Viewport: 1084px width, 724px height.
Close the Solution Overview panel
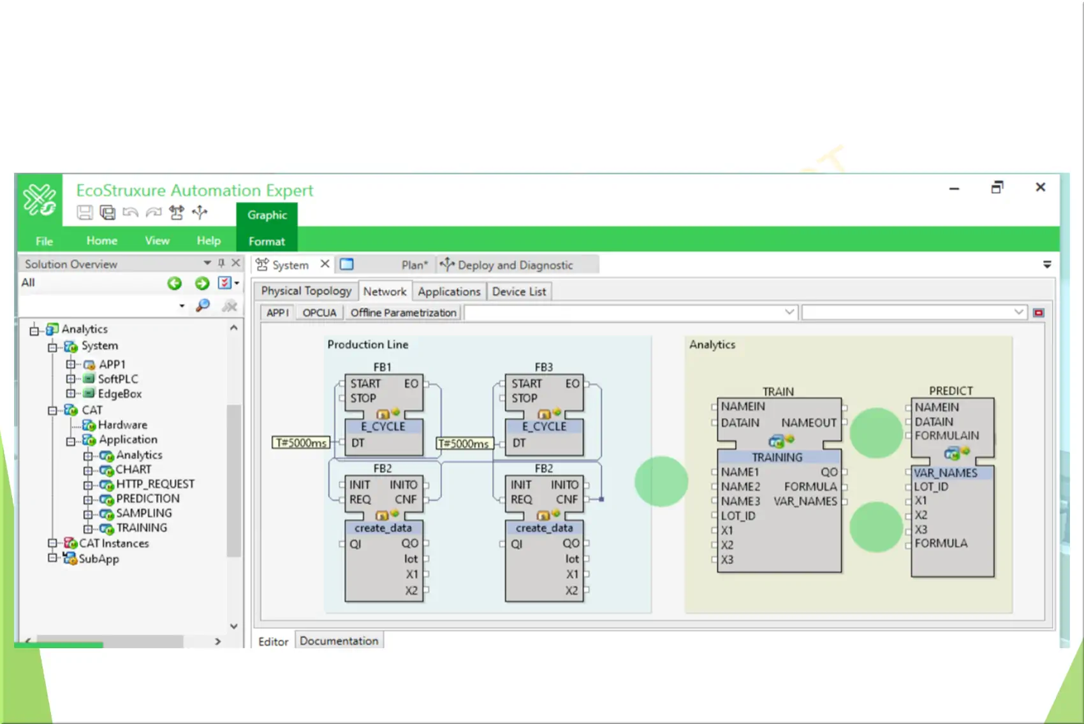coord(236,263)
